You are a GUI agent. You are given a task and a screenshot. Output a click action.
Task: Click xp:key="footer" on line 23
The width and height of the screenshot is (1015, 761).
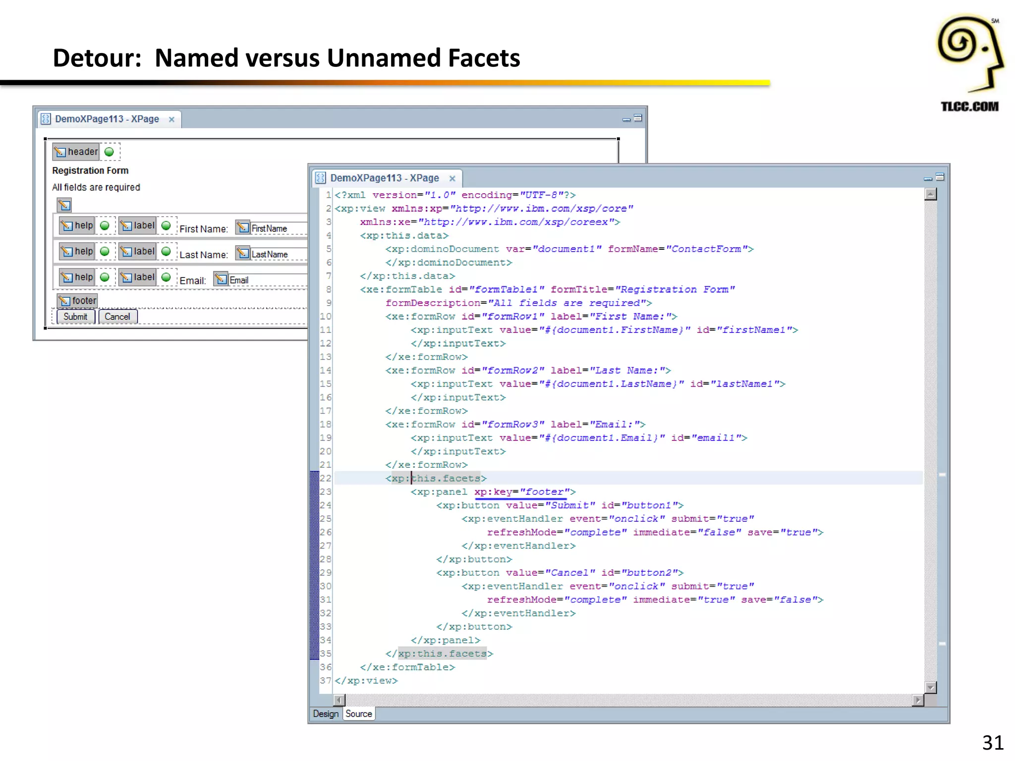coord(522,492)
